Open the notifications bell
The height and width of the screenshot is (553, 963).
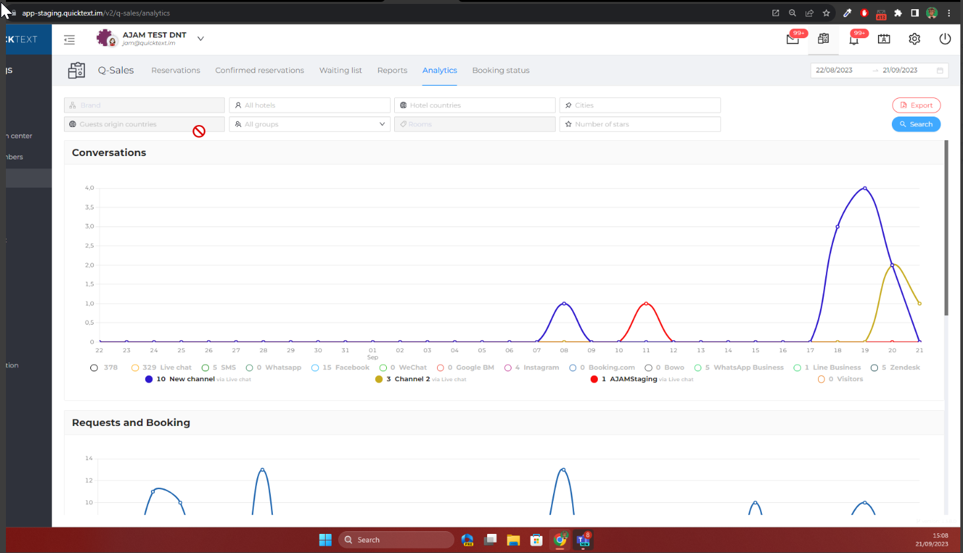click(854, 39)
